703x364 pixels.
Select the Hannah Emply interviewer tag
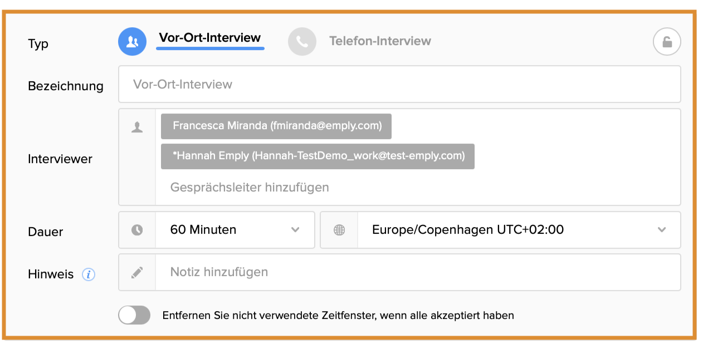tap(318, 156)
